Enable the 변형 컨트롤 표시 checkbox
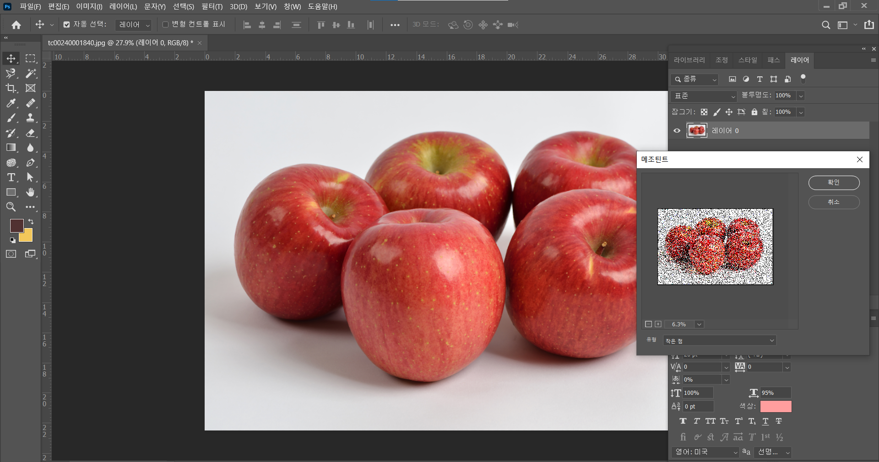The width and height of the screenshot is (879, 462). [x=165, y=25]
